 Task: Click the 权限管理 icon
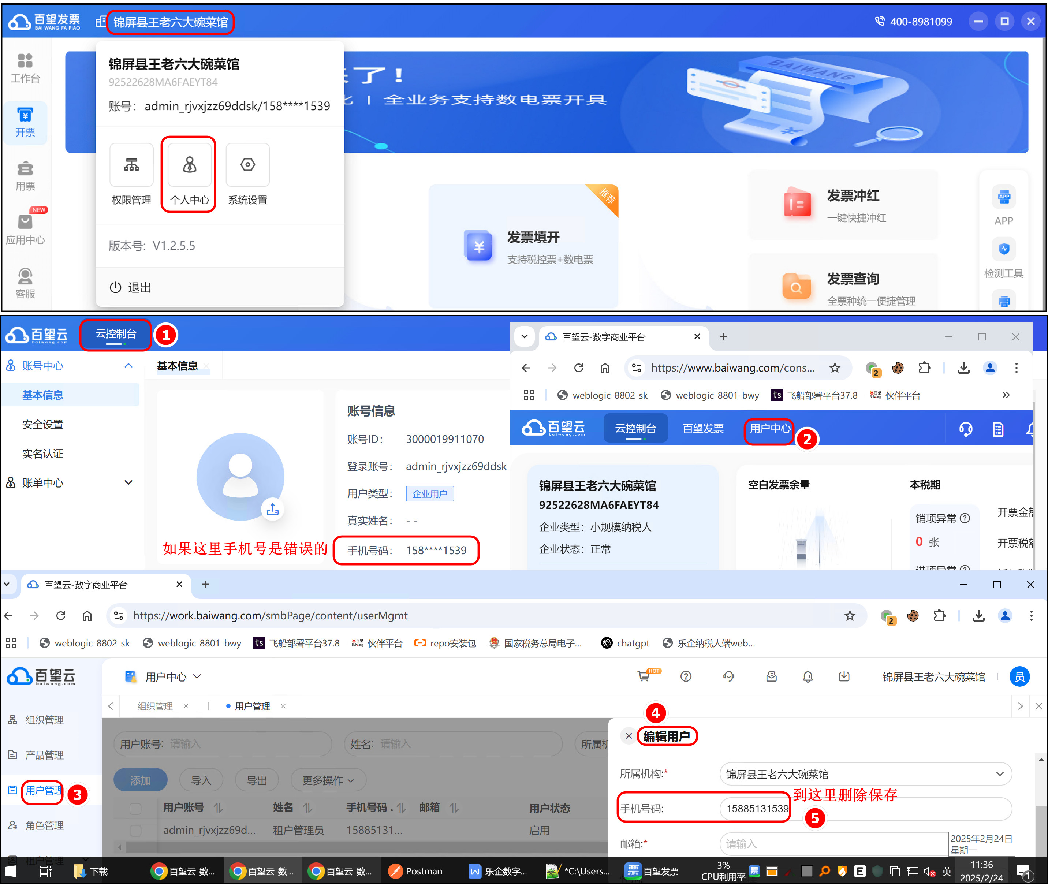(131, 165)
